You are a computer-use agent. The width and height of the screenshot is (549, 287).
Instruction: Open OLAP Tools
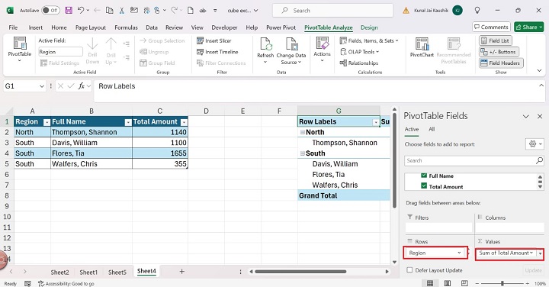(360, 52)
